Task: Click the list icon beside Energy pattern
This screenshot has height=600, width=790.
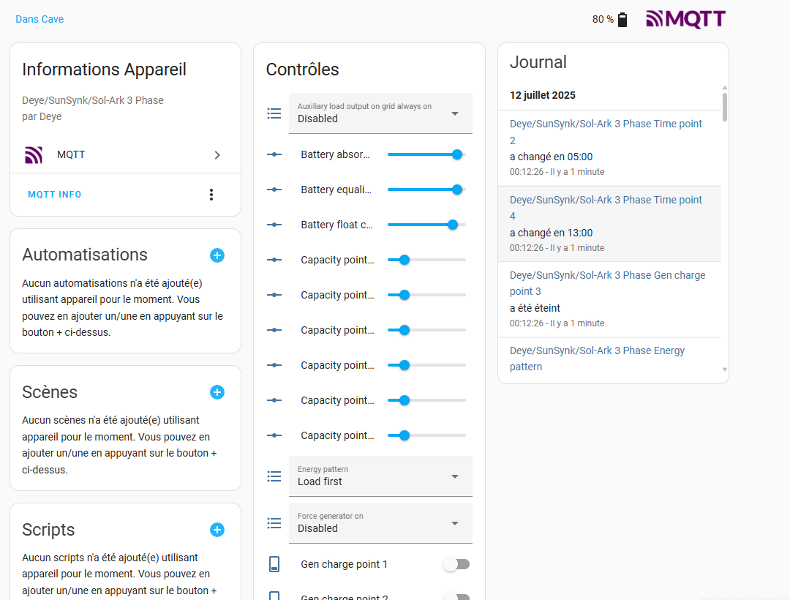Action: [x=274, y=476]
